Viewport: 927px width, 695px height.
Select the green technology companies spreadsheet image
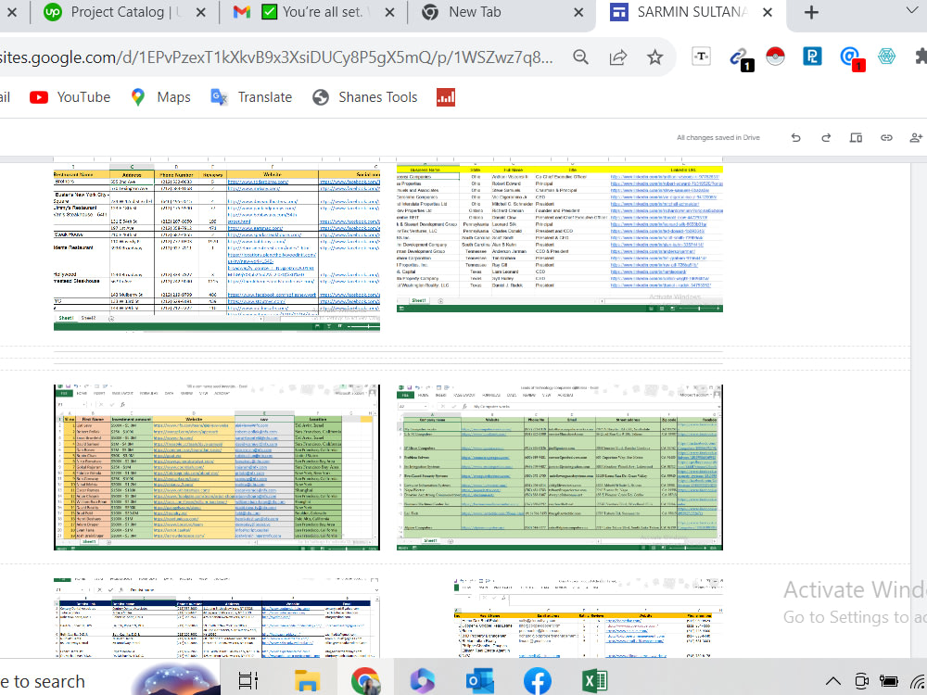coord(559,467)
